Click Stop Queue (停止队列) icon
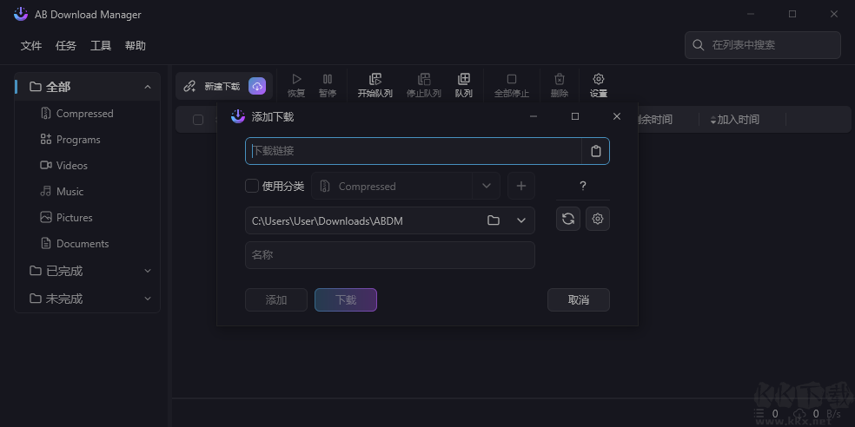This screenshot has width=855, height=427. pyautogui.click(x=424, y=80)
